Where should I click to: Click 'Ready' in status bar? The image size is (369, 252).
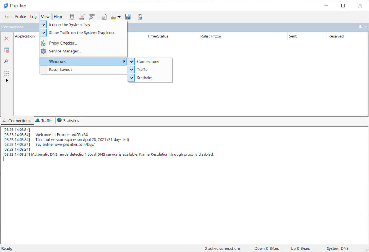(x=7, y=248)
